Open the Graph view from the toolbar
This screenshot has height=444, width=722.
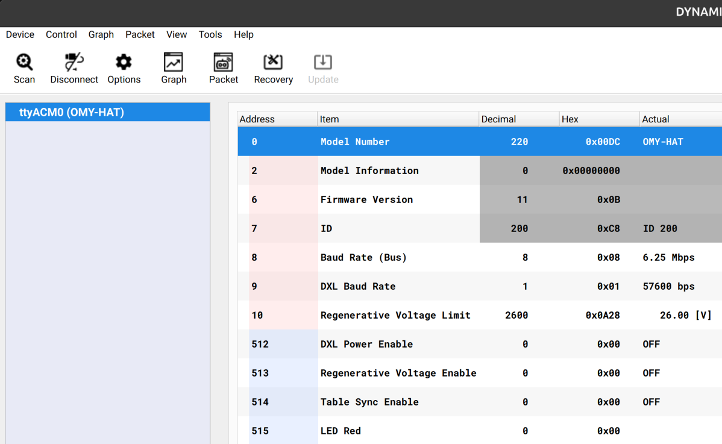point(174,67)
